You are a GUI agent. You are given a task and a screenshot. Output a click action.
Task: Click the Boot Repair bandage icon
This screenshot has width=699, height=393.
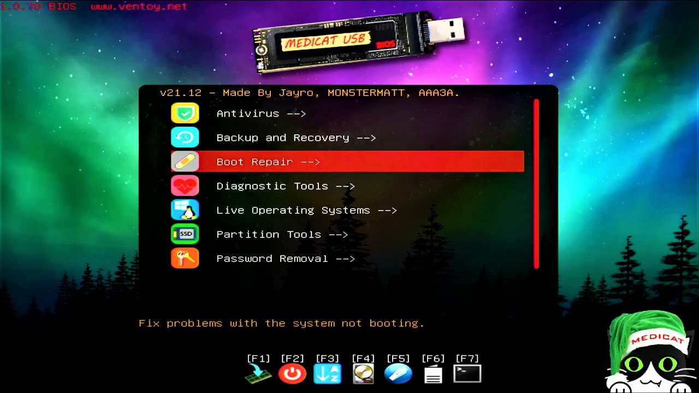pyautogui.click(x=185, y=162)
